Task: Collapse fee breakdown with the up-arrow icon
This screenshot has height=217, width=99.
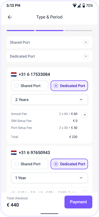Action: click(x=85, y=115)
